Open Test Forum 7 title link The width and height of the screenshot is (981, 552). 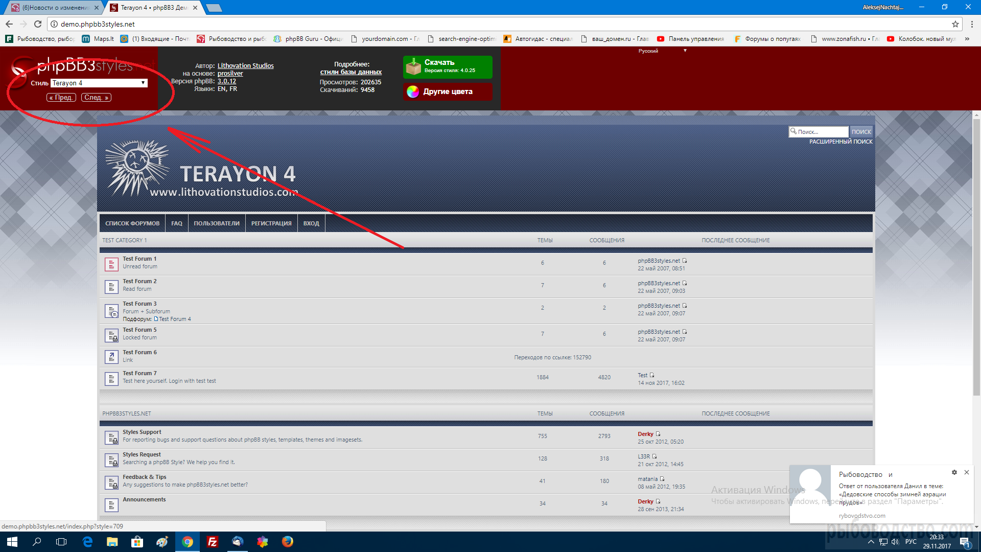coord(139,373)
